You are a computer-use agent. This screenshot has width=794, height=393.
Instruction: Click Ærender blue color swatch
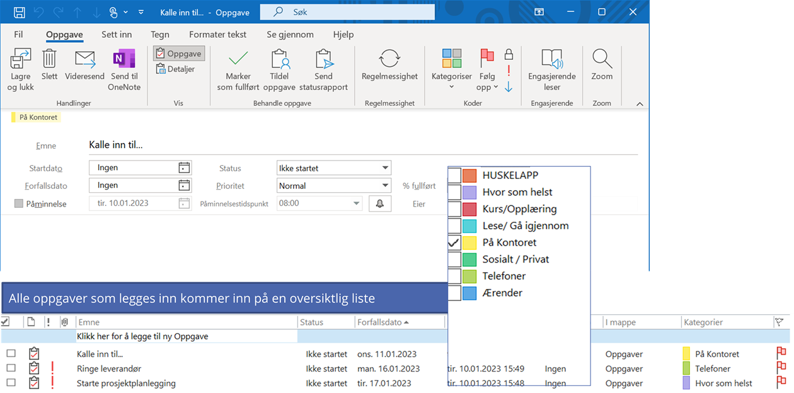click(x=469, y=293)
